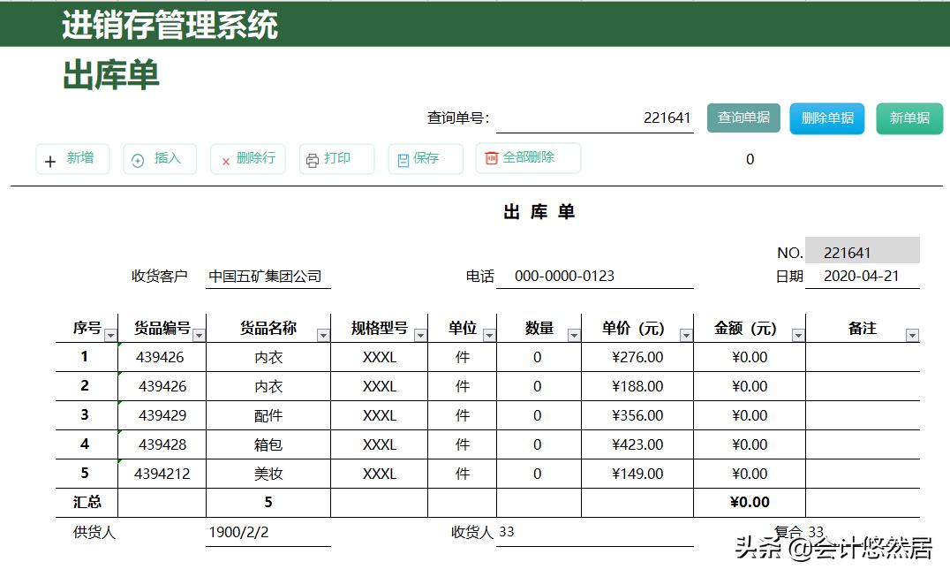Select the 插入 insert icon
This screenshot has height=577, width=950.
[x=138, y=159]
